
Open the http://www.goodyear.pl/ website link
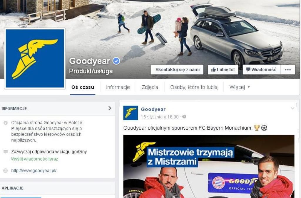coord(34,171)
